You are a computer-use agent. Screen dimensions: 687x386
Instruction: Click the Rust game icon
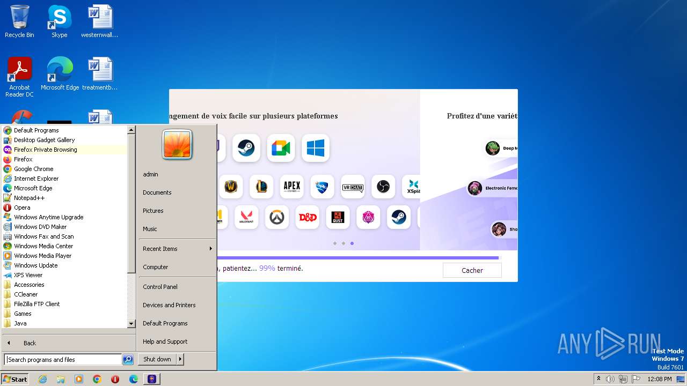(x=338, y=217)
